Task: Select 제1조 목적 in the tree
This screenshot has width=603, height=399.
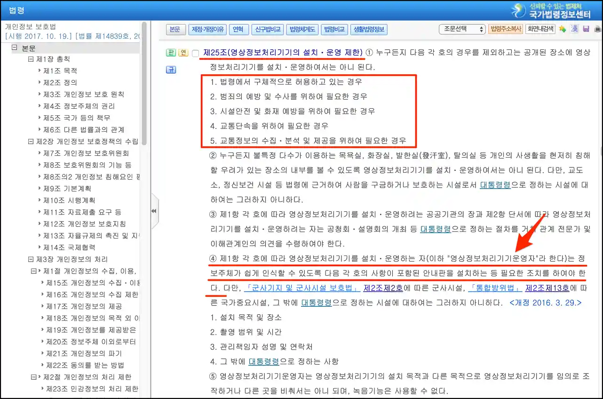Action: [60, 71]
